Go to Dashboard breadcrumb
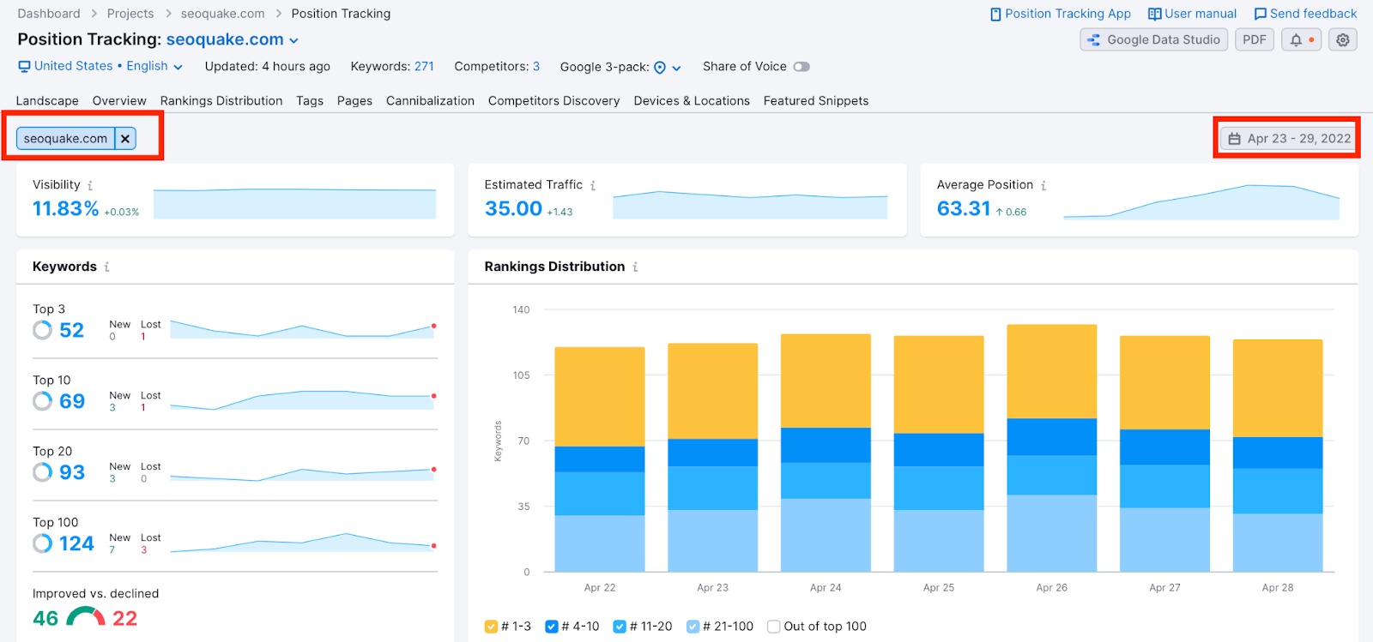Viewport: 1373px width, 642px height. [x=49, y=14]
